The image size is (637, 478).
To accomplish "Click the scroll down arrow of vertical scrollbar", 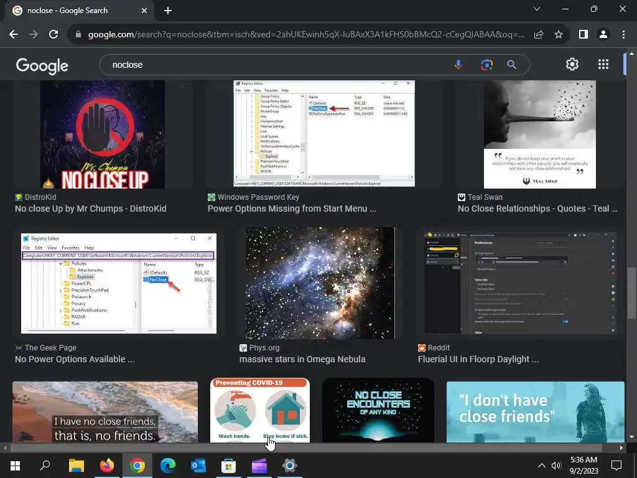I will click(631, 437).
